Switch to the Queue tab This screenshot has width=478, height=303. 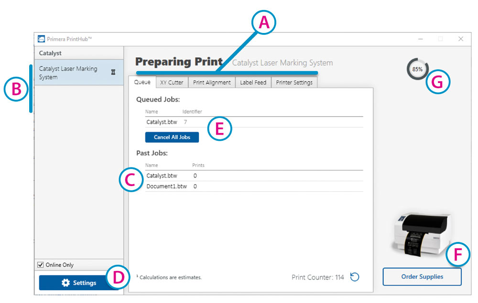click(142, 82)
